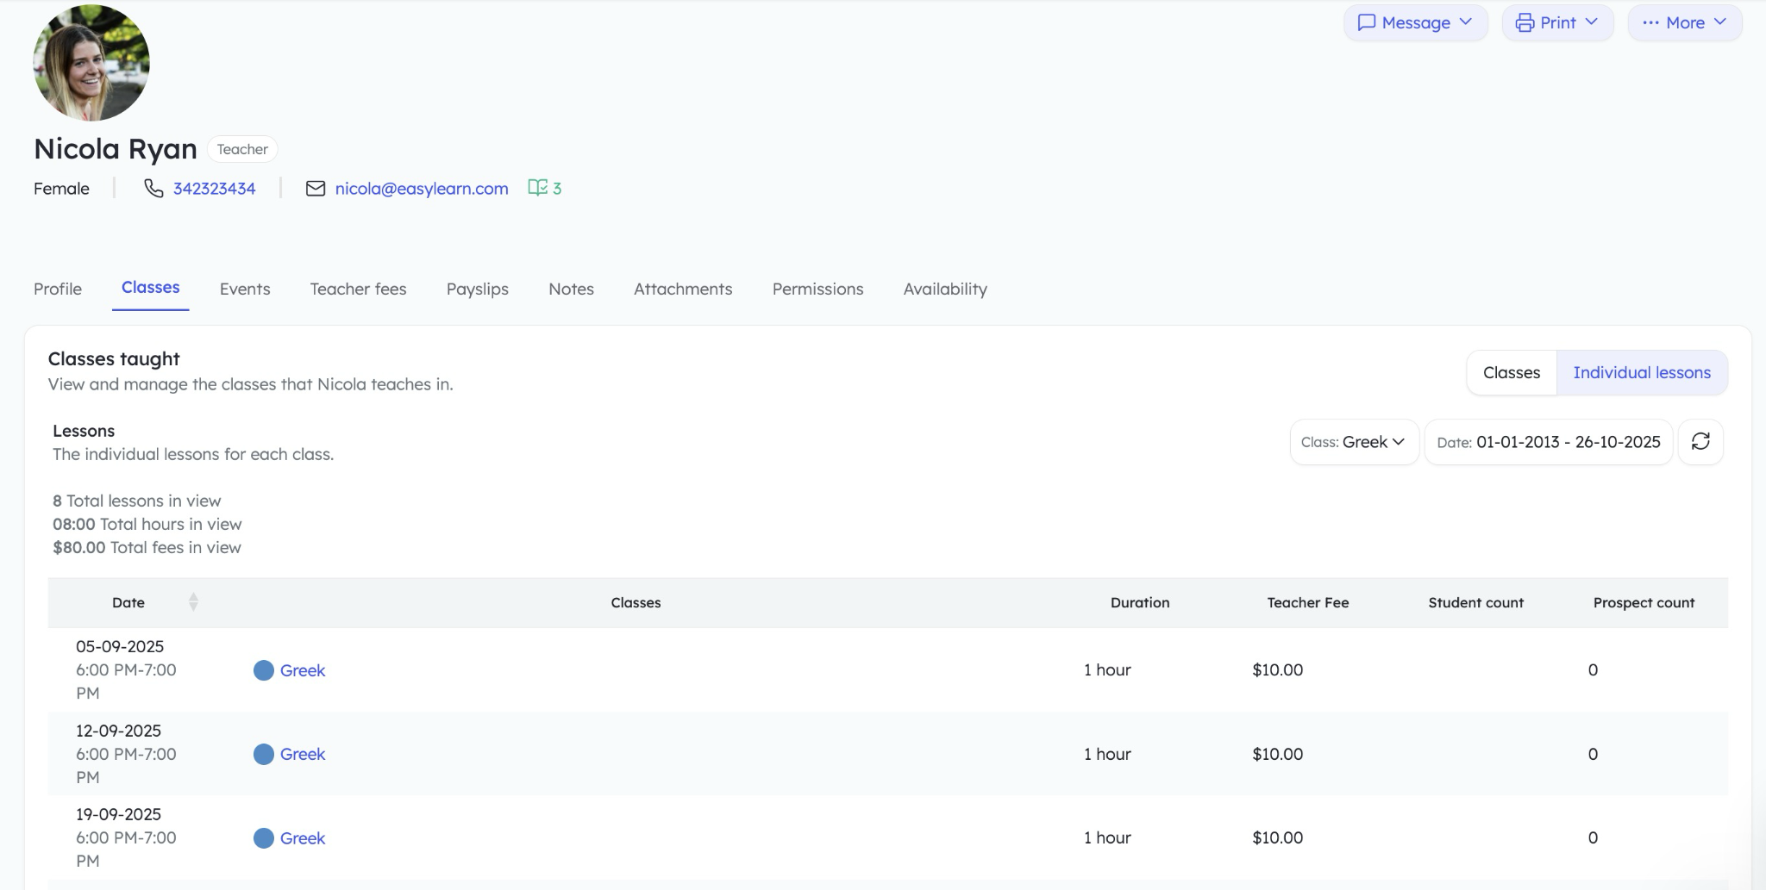Switch to the Profile tab
The image size is (1766, 890).
click(x=57, y=289)
